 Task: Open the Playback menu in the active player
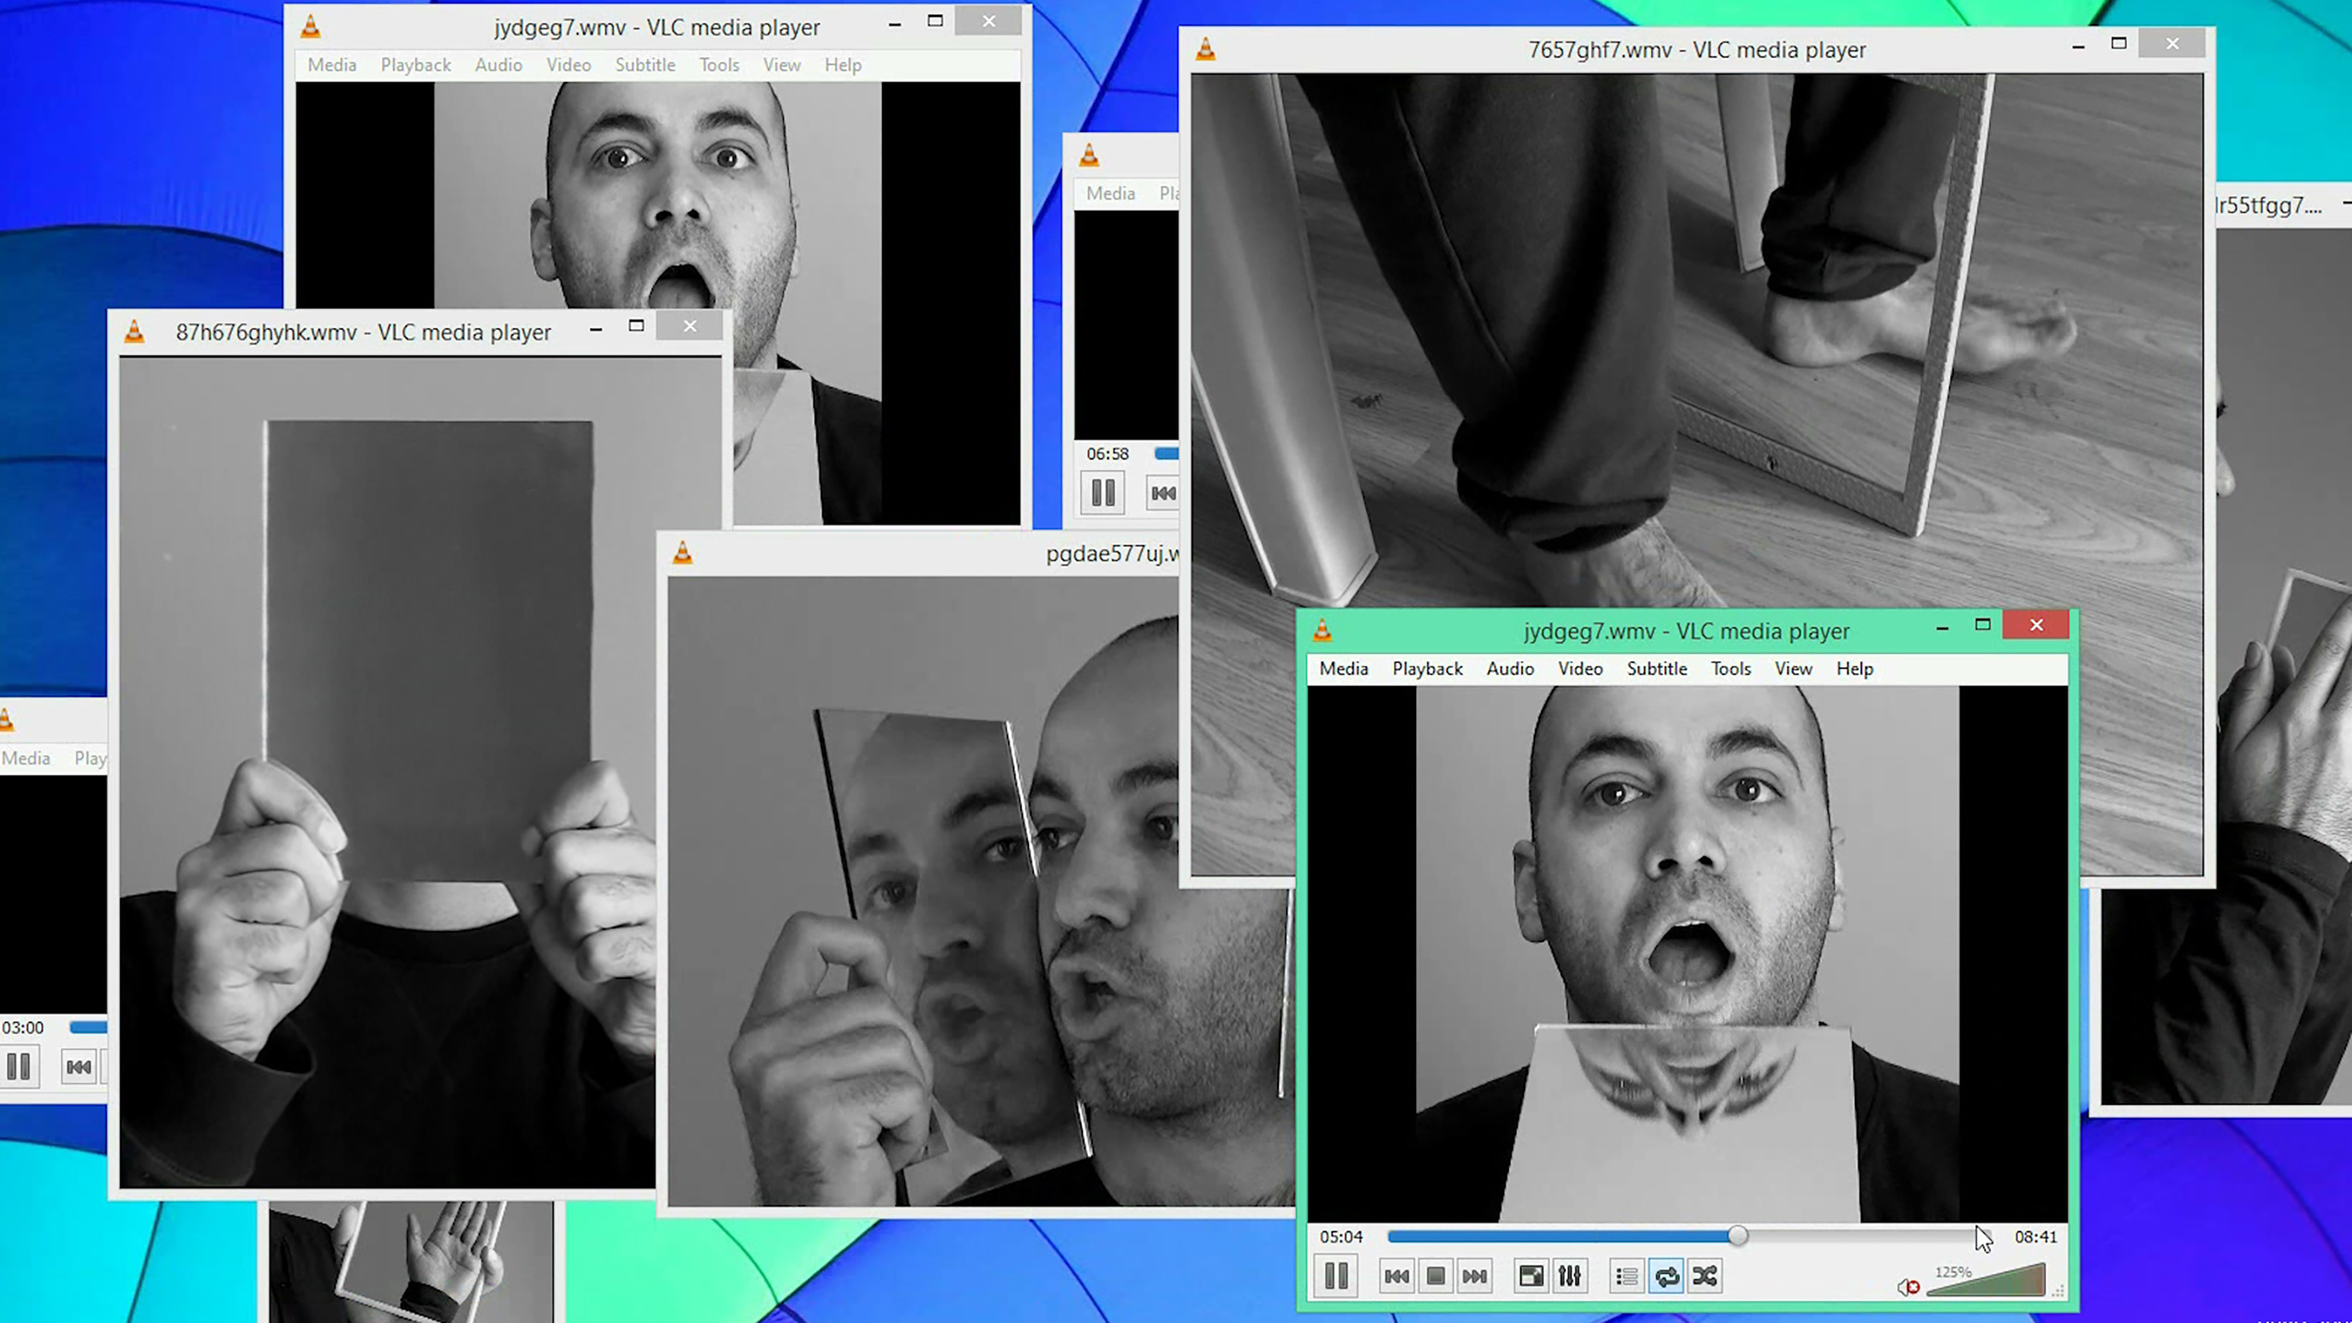click(1427, 669)
